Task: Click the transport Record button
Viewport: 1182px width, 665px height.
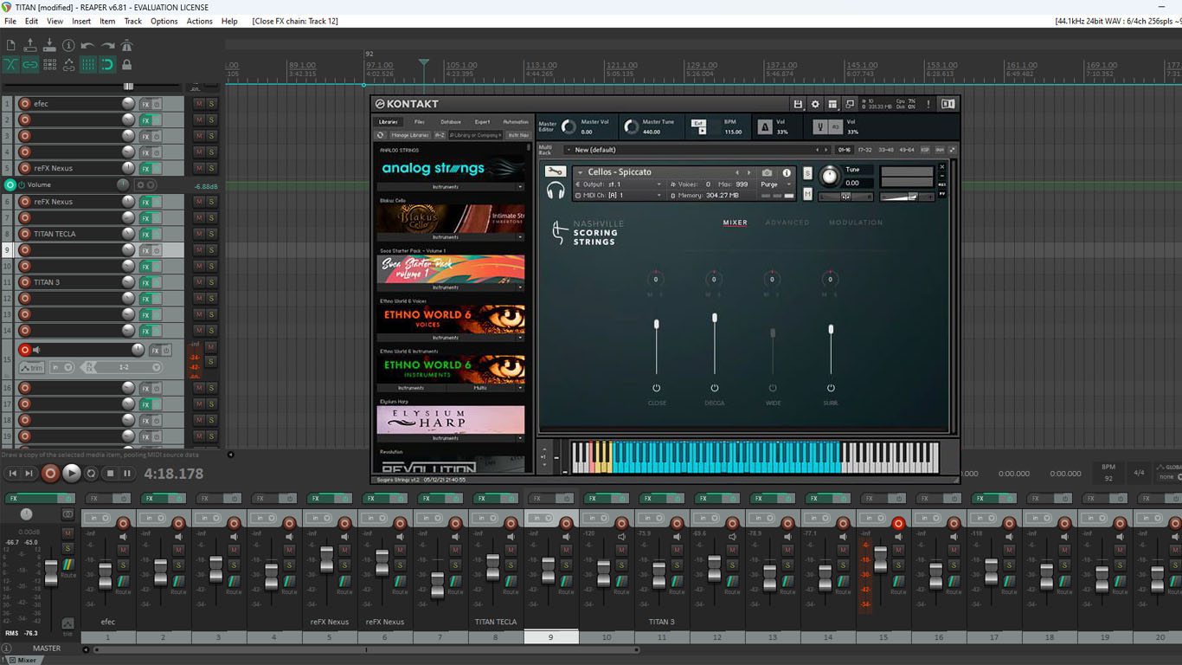Action: pos(50,473)
